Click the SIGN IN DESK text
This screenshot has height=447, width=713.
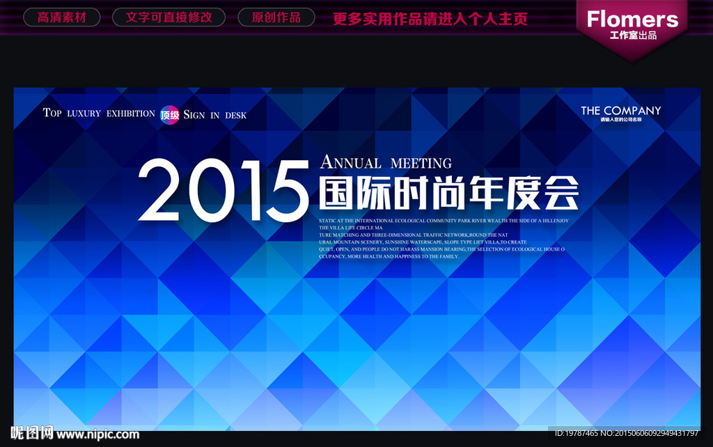[214, 115]
